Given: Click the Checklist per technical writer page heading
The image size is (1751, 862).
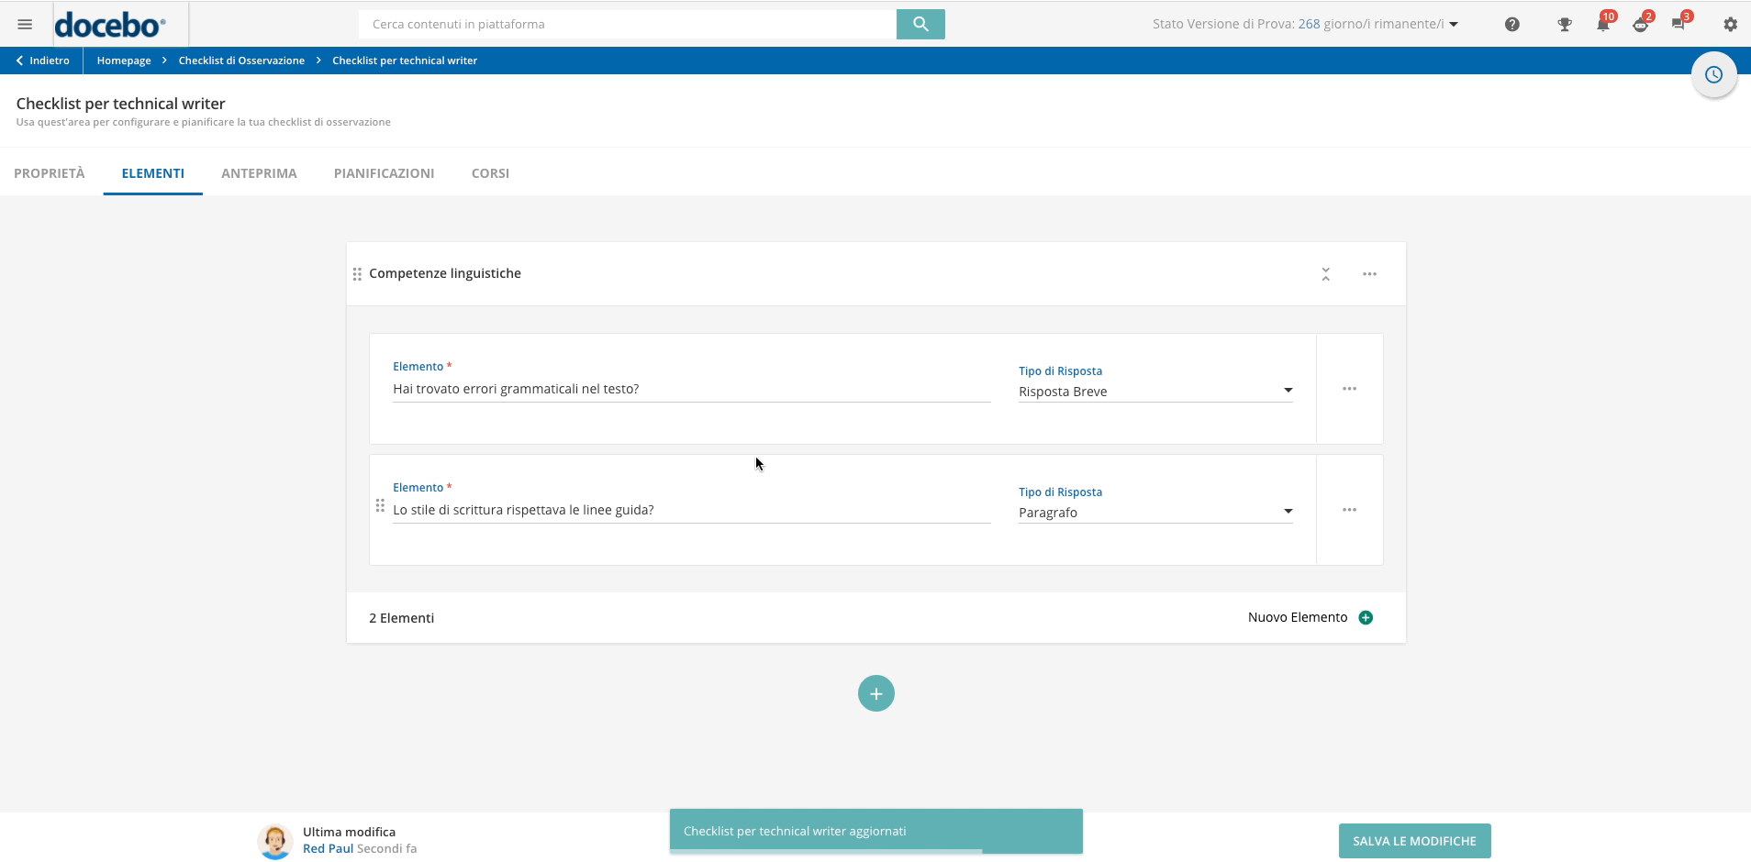Looking at the screenshot, I should pos(120,104).
